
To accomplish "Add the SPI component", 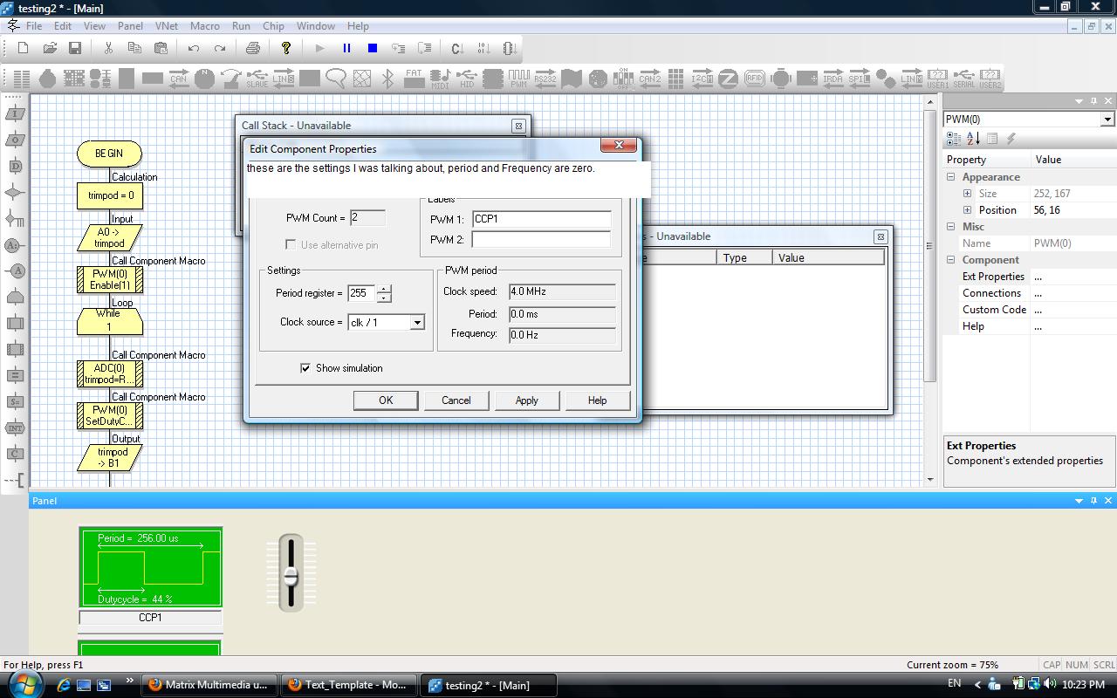I will point(860,79).
